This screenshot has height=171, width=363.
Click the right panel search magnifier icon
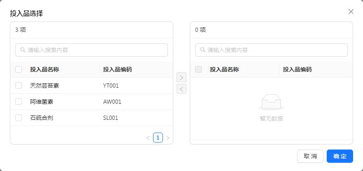[x=202, y=50]
